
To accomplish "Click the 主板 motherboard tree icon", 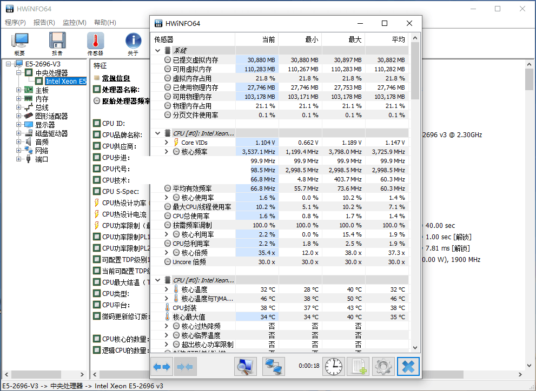I will (28, 90).
